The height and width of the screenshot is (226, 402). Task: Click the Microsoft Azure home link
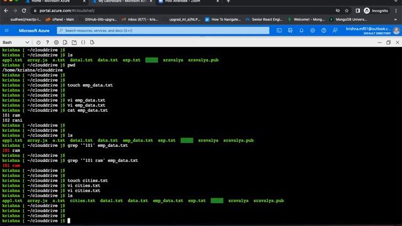click(34, 31)
